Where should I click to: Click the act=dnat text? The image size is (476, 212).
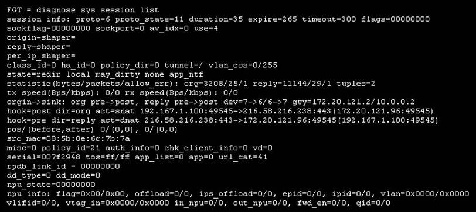tap(120, 121)
